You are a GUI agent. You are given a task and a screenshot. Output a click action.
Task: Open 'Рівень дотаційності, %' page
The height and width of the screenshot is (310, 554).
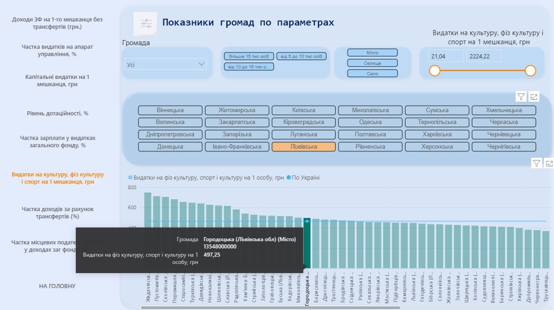pyautogui.click(x=57, y=114)
